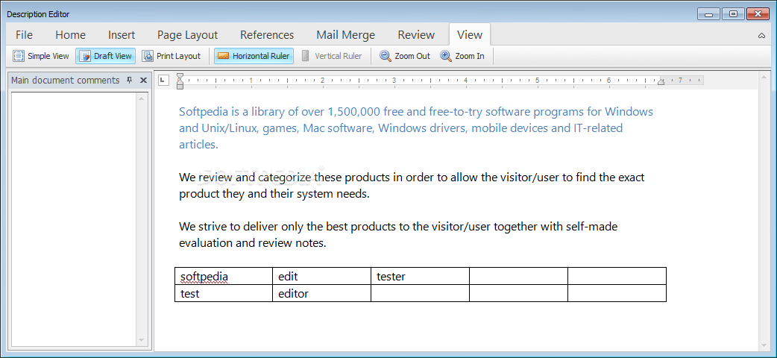Click the 'edit' table cell
Image resolution: width=777 pixels, height=358 pixels.
(x=322, y=276)
